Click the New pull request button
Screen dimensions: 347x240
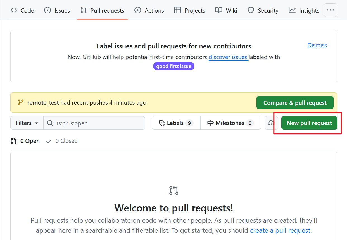point(309,123)
